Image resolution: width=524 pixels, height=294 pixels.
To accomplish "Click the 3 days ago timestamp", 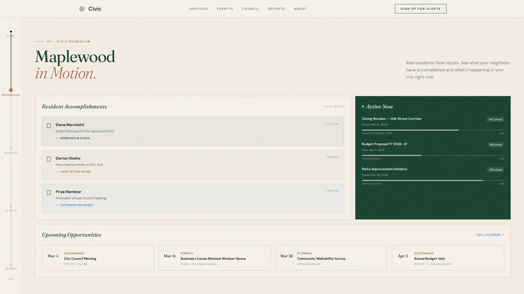I will [x=332, y=191].
